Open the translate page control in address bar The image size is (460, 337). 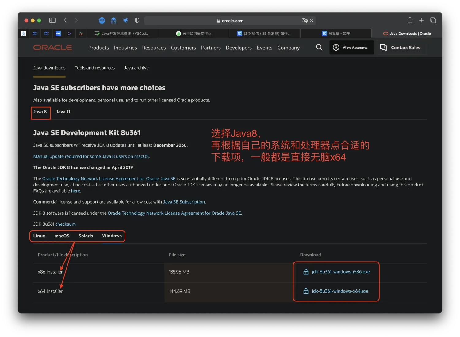[305, 21]
